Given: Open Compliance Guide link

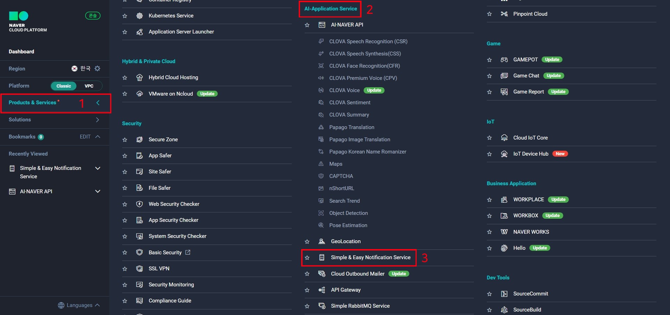Looking at the screenshot, I should (x=170, y=301).
